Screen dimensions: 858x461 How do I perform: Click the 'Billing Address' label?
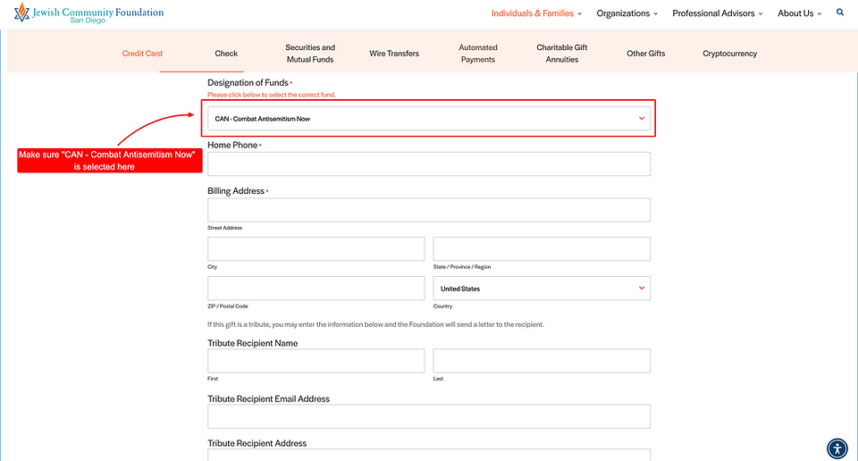coord(236,191)
